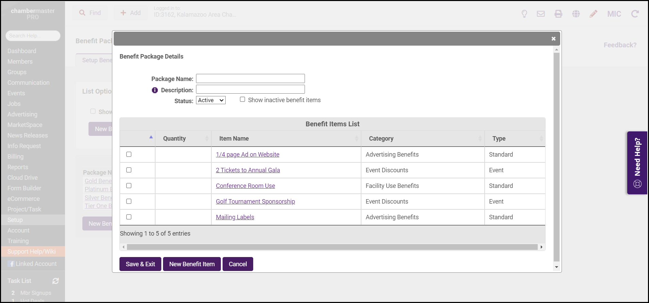The image size is (649, 303).
Task: Click the horizontal scrollbar under the table
Action: pos(332,247)
